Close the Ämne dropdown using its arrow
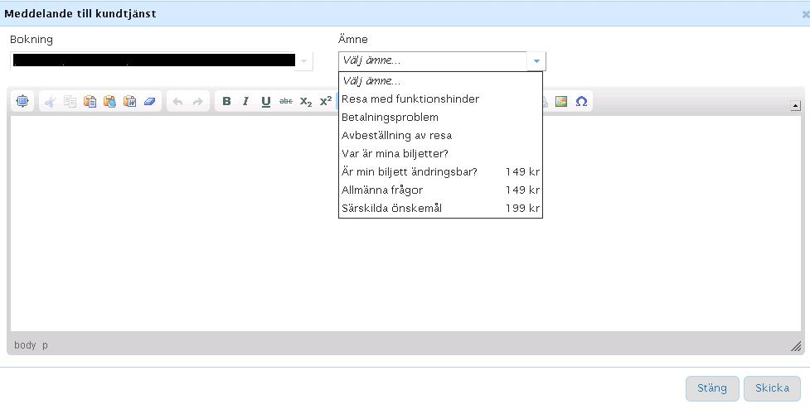Viewport: 810px width, 409px height. (x=536, y=60)
